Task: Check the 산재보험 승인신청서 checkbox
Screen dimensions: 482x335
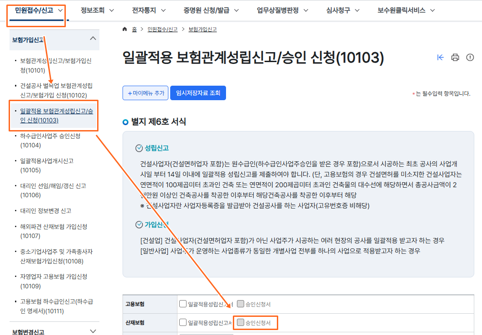Action: [241, 323]
